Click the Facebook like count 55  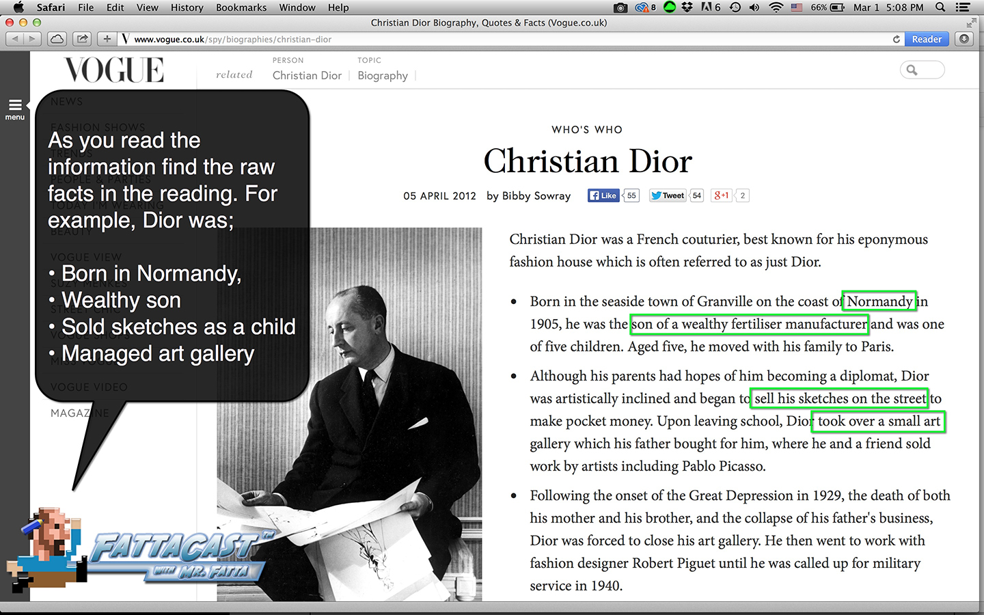631,195
